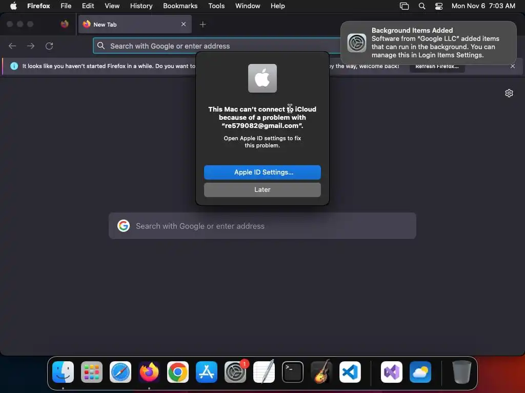This screenshot has width=525, height=393.
Task: Click the Background Items Added notification
Action: click(429, 43)
